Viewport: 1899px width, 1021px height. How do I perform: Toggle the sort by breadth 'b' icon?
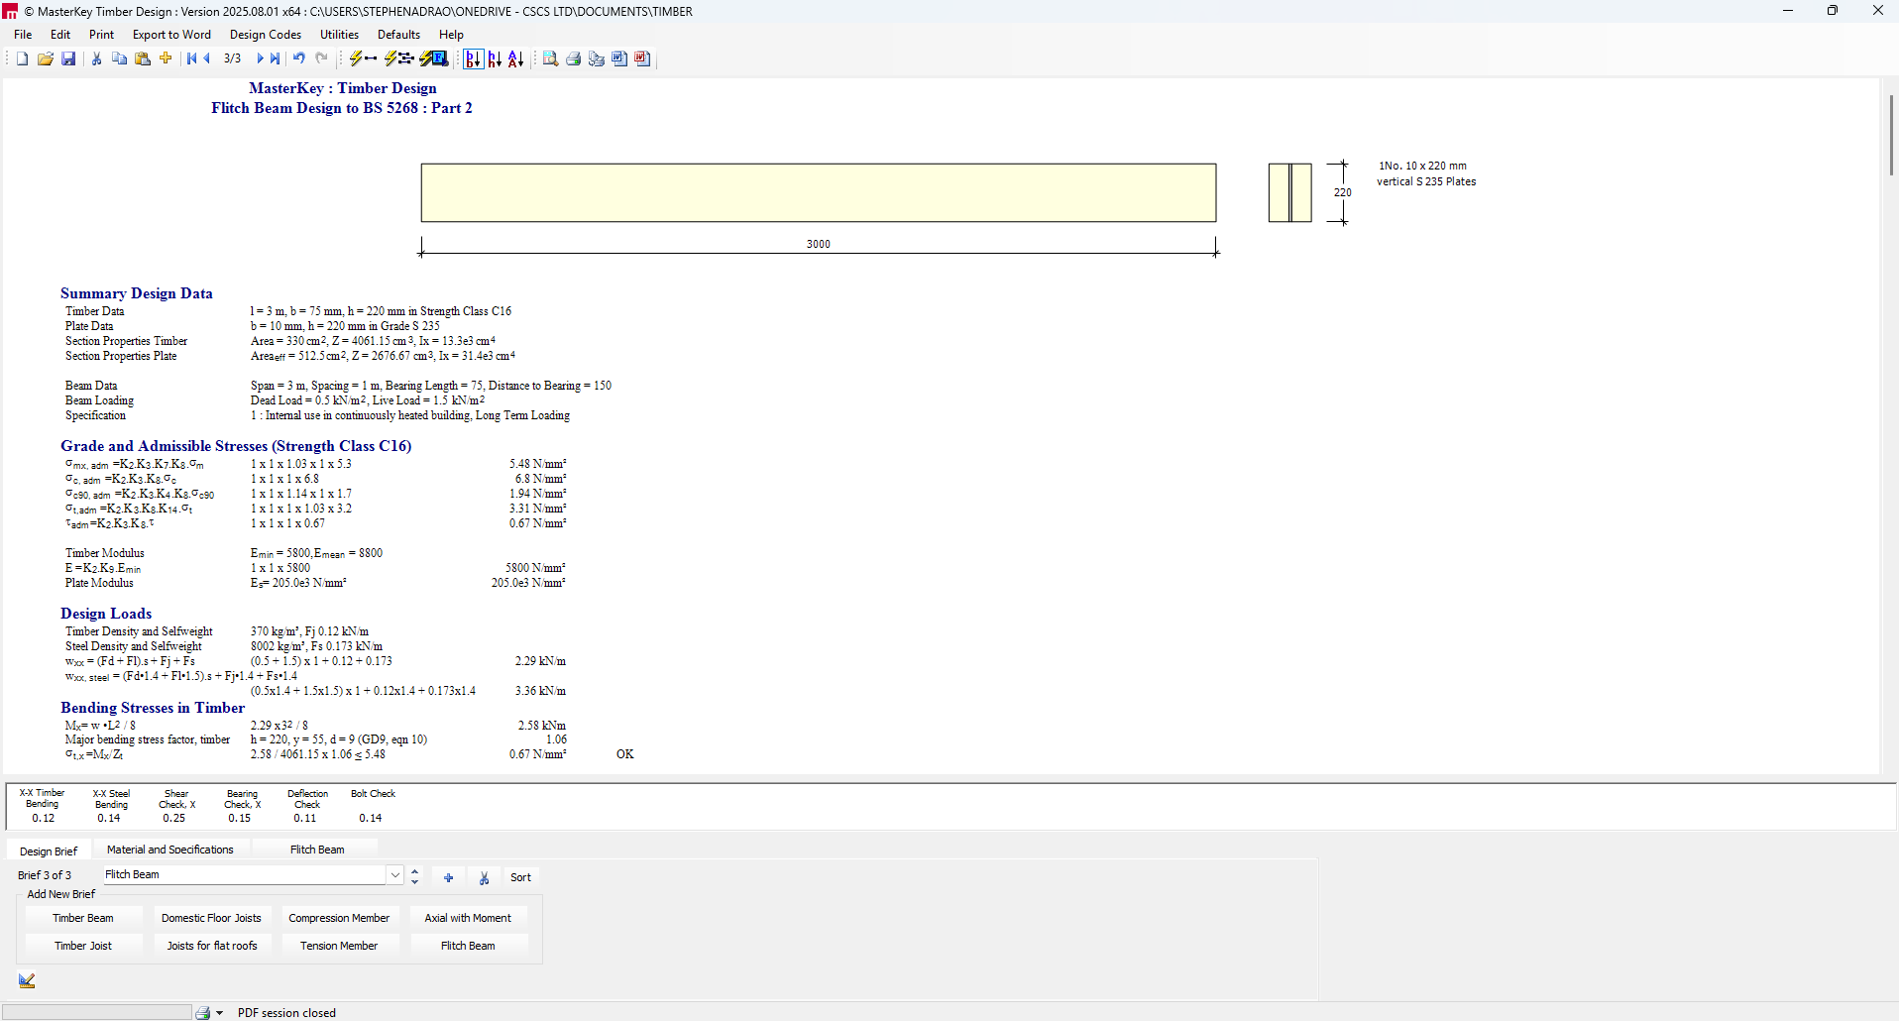(473, 59)
